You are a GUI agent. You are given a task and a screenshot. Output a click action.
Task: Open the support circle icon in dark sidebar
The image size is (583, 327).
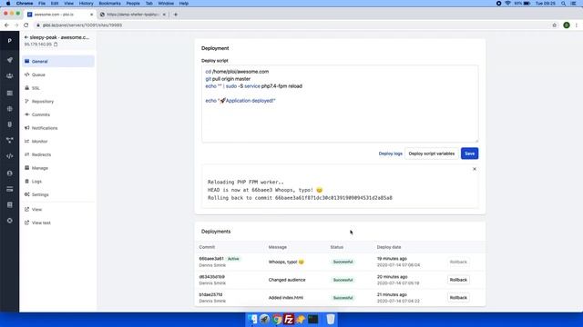point(10,221)
